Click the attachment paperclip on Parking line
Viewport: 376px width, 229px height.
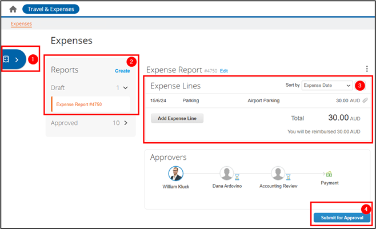pyautogui.click(x=365, y=101)
